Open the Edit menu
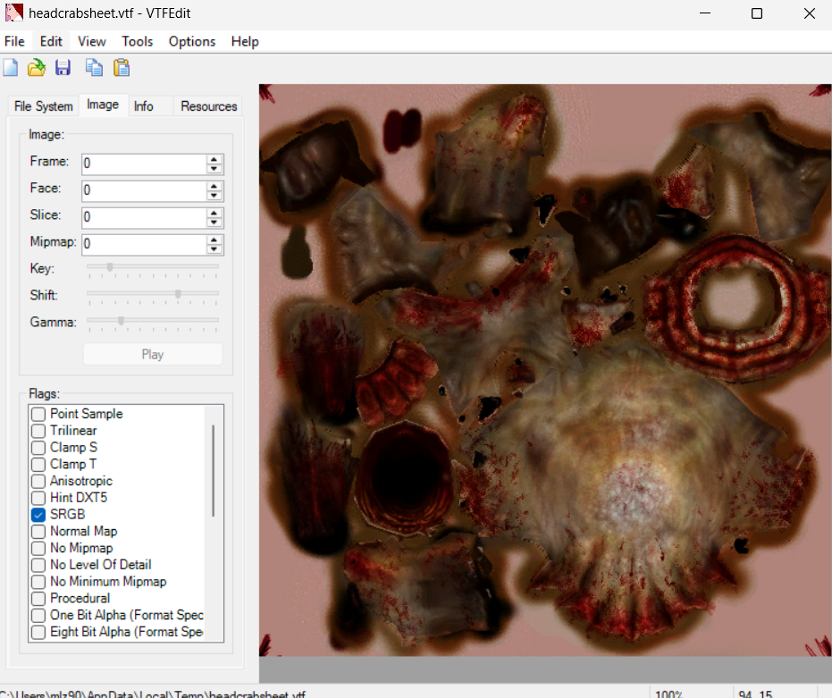This screenshot has width=832, height=698. pyautogui.click(x=51, y=41)
